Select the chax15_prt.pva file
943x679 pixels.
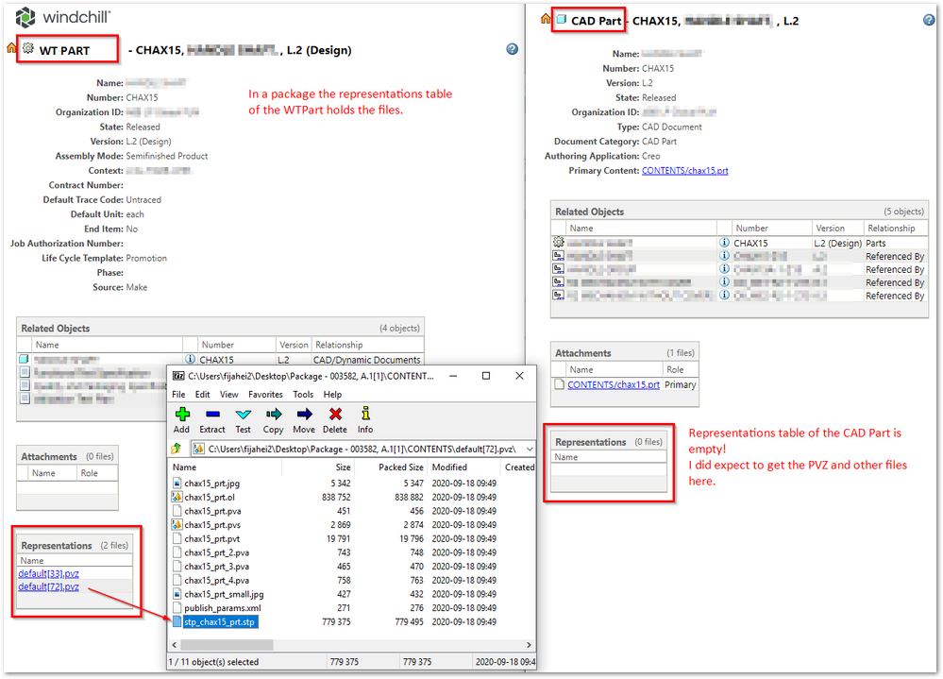(212, 511)
